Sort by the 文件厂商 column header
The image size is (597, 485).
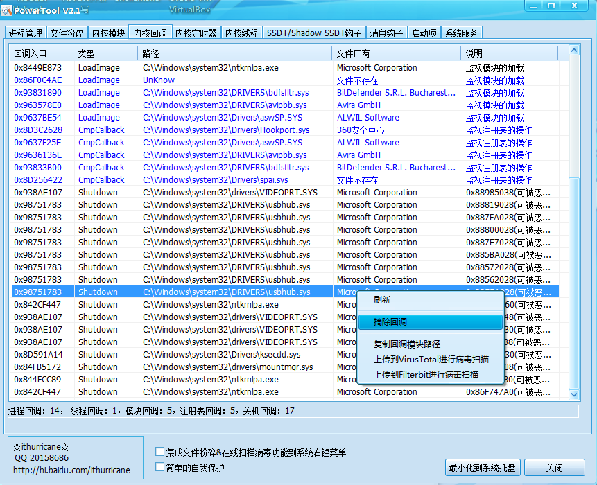[397, 53]
